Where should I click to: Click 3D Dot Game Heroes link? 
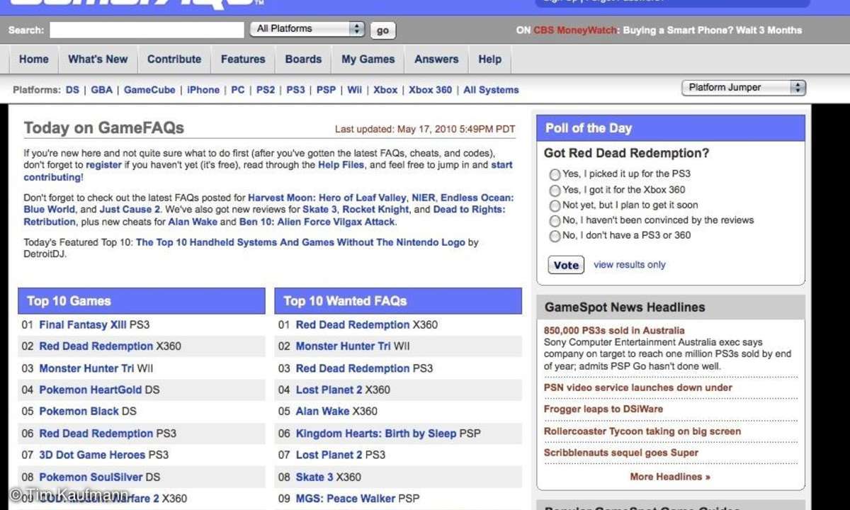(92, 455)
